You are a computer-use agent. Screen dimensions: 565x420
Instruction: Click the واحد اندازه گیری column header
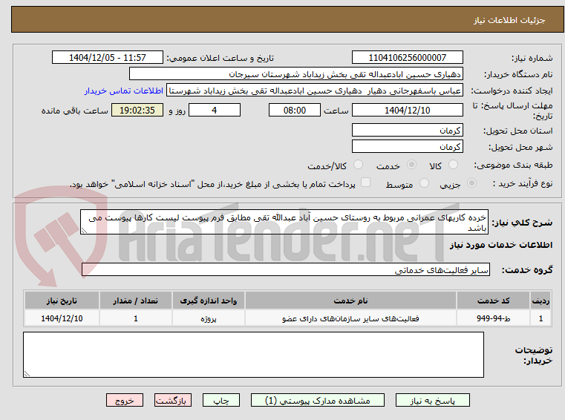tap(209, 301)
